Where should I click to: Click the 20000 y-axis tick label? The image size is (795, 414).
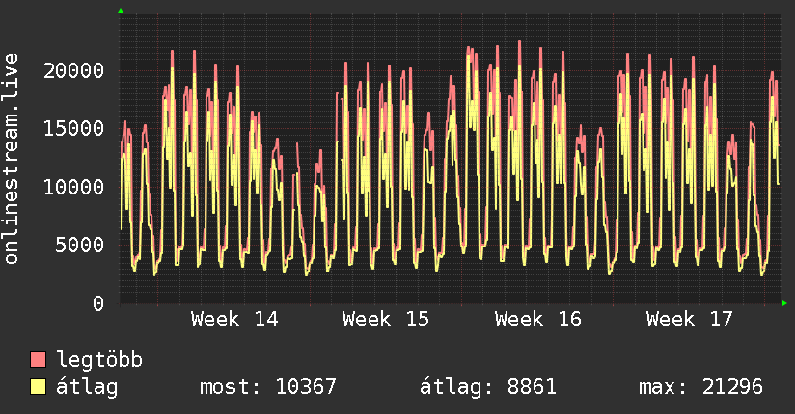(74, 70)
